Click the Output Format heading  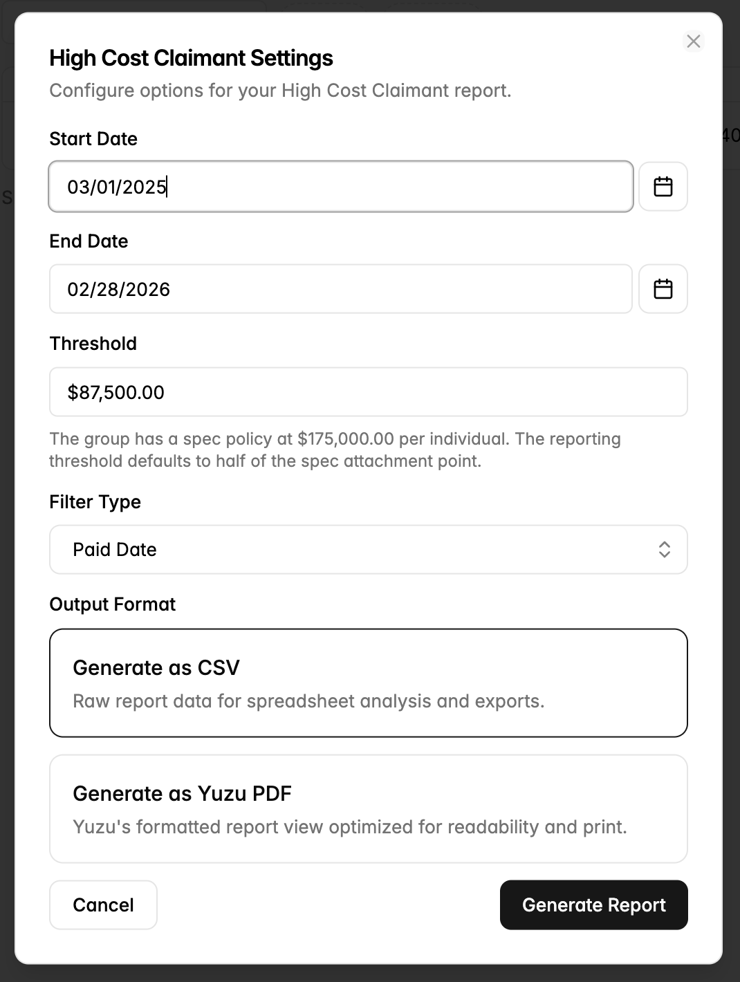coord(113,604)
